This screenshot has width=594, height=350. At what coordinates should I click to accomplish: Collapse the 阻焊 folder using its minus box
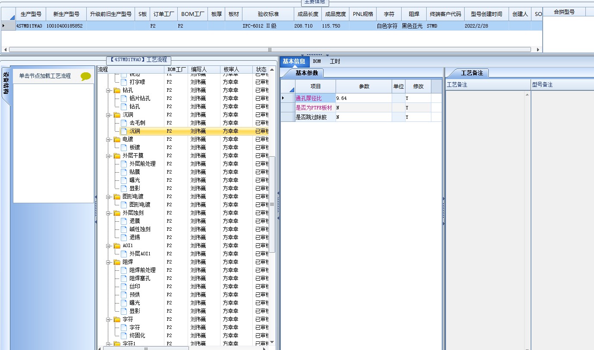108,263
